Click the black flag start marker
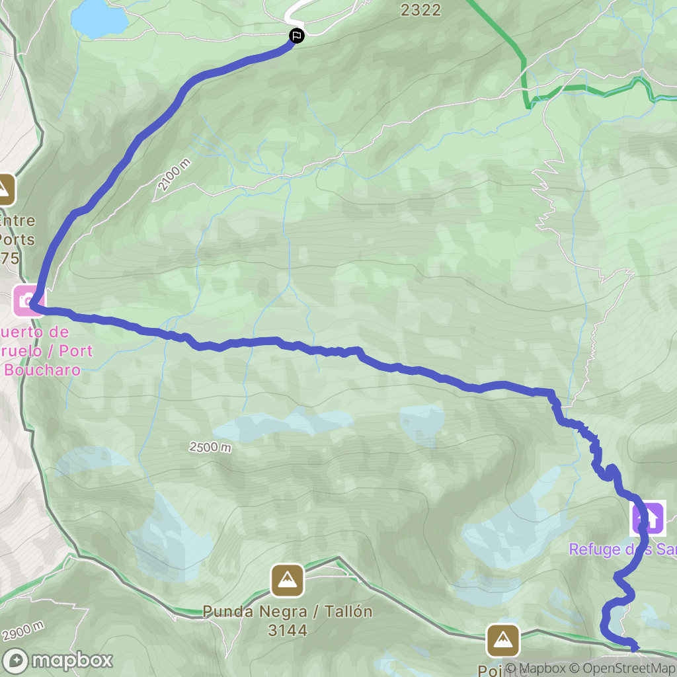The height and width of the screenshot is (677, 677). point(297,36)
